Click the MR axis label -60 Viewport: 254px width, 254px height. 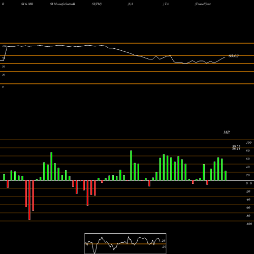pos(248,208)
